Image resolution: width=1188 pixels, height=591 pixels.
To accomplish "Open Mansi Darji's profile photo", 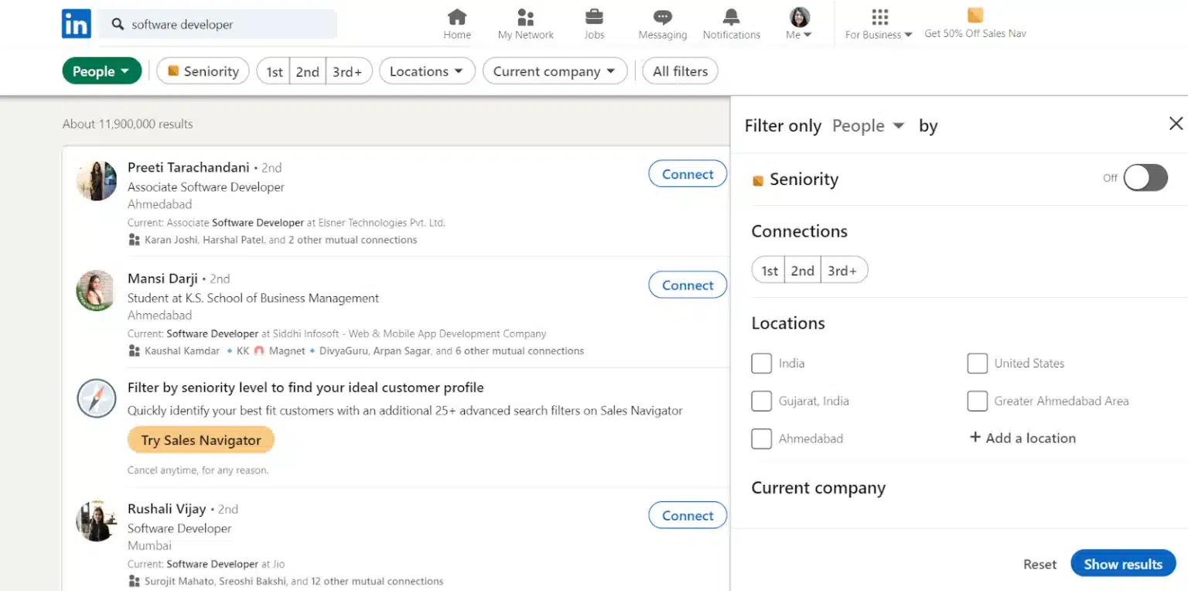I will [97, 291].
